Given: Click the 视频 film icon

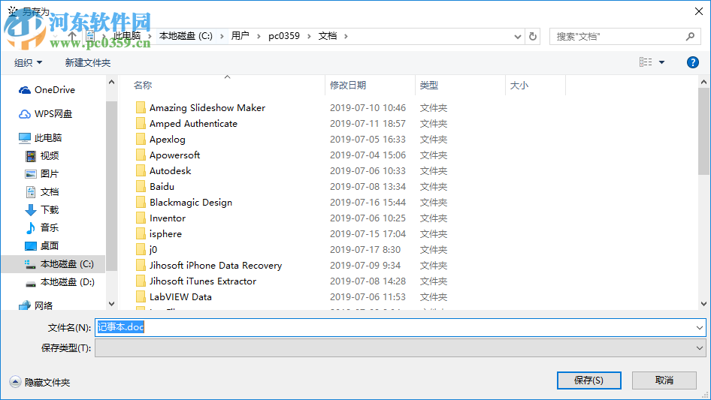Looking at the screenshot, I should pos(30,156).
